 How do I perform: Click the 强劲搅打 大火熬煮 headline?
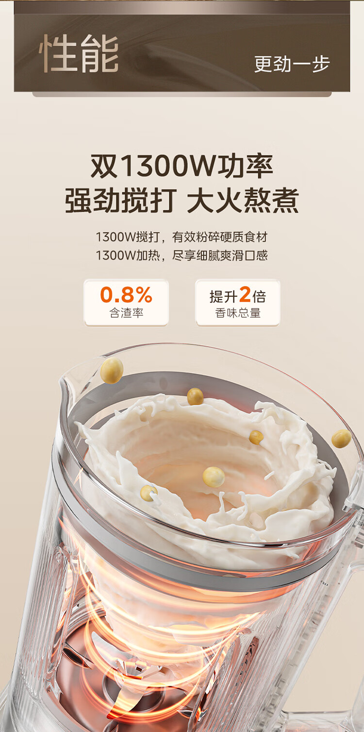click(182, 201)
